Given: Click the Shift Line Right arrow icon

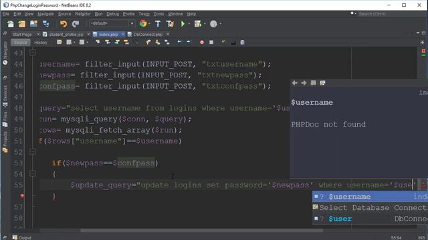Looking at the screenshot, I should [189, 41].
